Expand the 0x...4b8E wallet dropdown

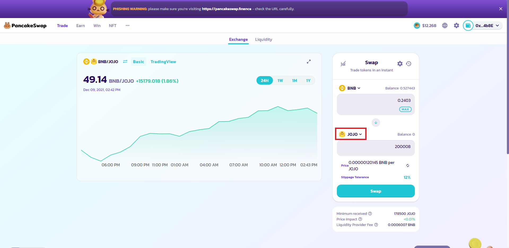pyautogui.click(x=487, y=25)
